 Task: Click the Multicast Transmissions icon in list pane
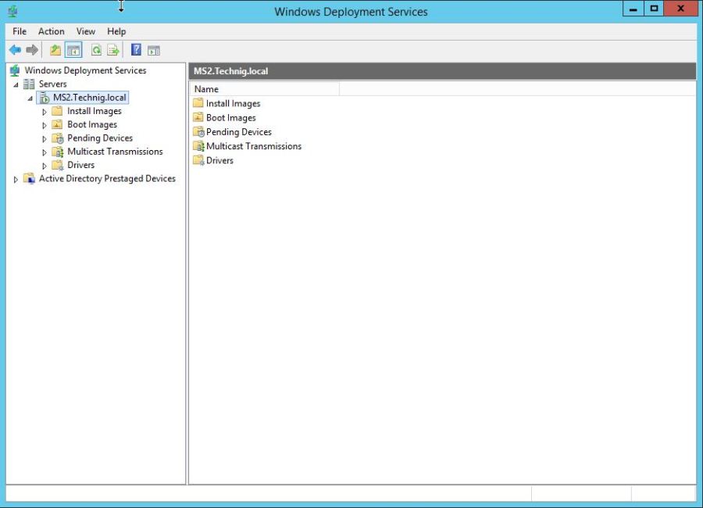click(x=198, y=146)
